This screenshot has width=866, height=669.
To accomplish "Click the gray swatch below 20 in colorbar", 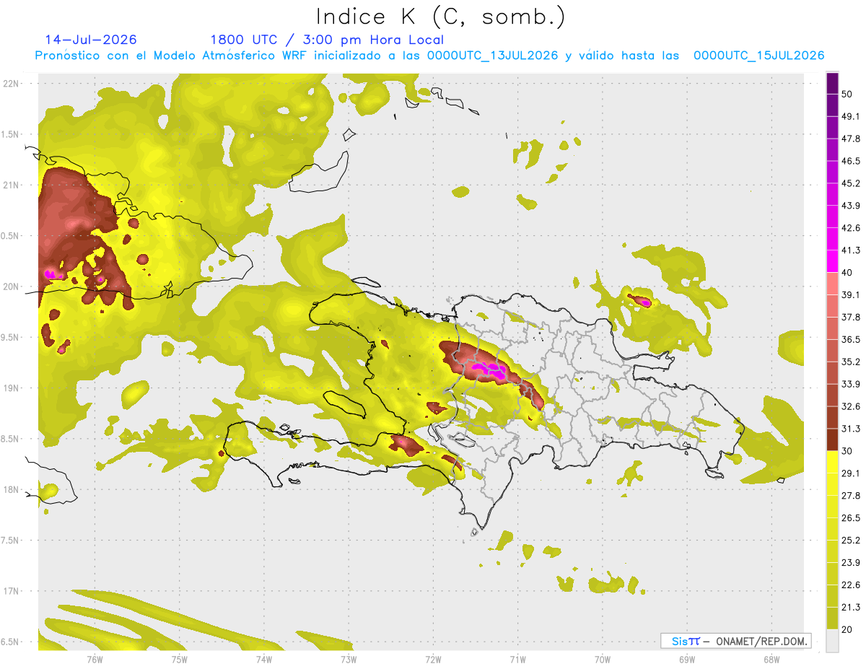I will (832, 640).
